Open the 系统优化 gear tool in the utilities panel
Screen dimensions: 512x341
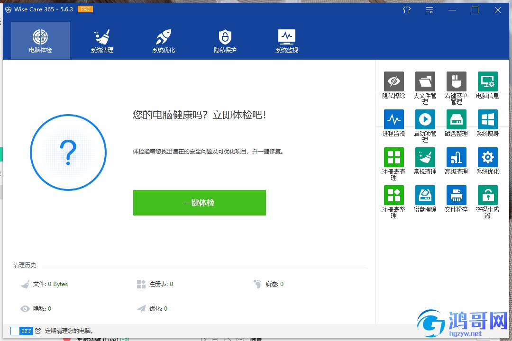tap(487, 161)
